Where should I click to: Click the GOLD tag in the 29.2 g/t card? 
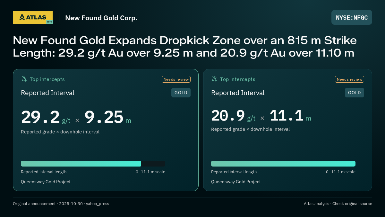coord(181,93)
